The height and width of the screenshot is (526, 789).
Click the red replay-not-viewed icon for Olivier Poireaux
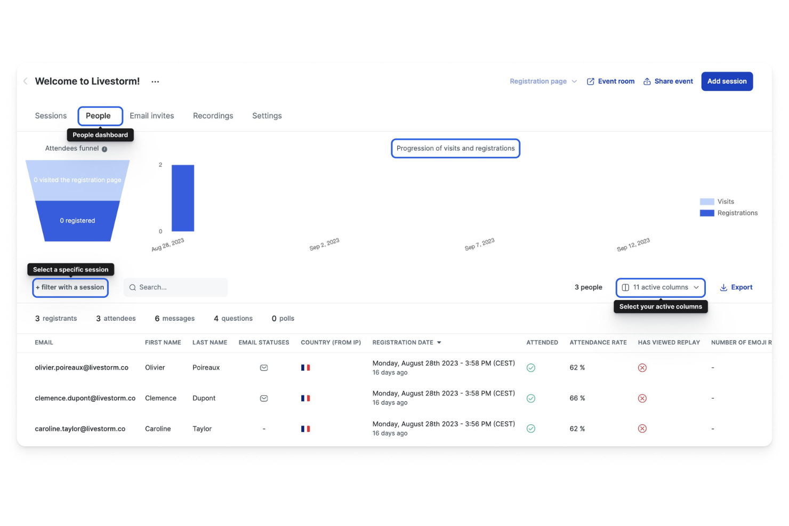pyautogui.click(x=642, y=368)
